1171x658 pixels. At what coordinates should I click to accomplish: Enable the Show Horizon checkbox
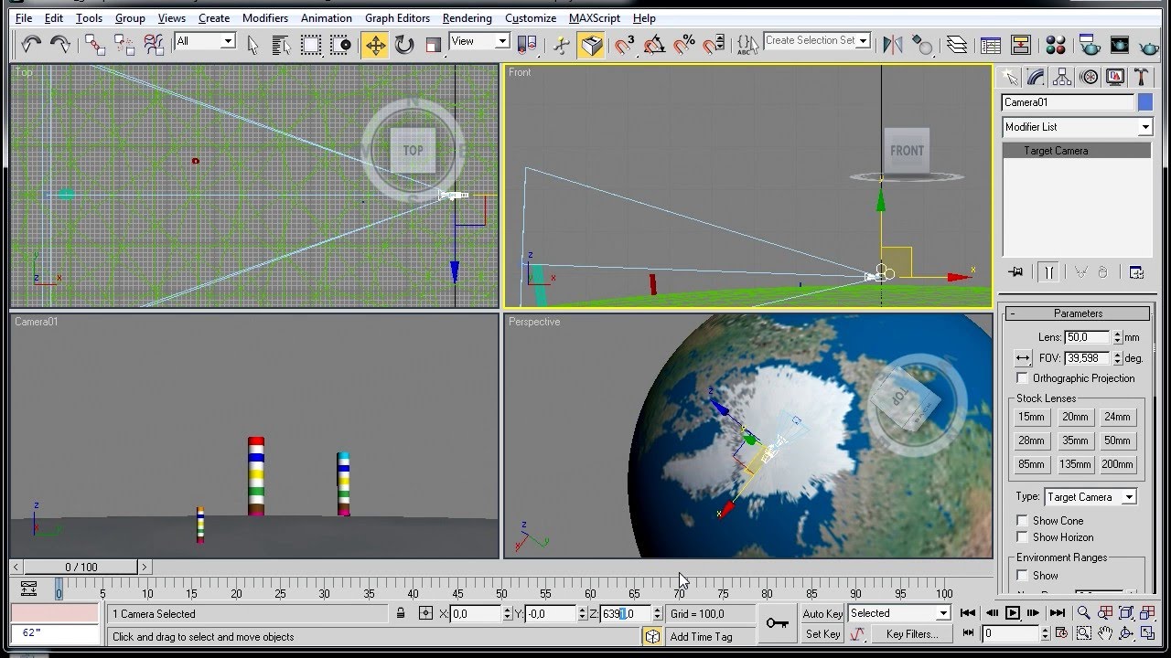[1022, 537]
